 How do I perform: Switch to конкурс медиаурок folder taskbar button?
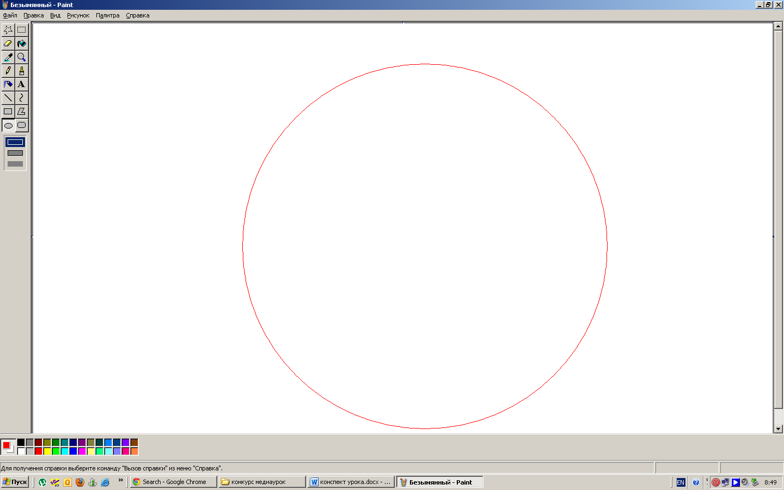(x=262, y=482)
